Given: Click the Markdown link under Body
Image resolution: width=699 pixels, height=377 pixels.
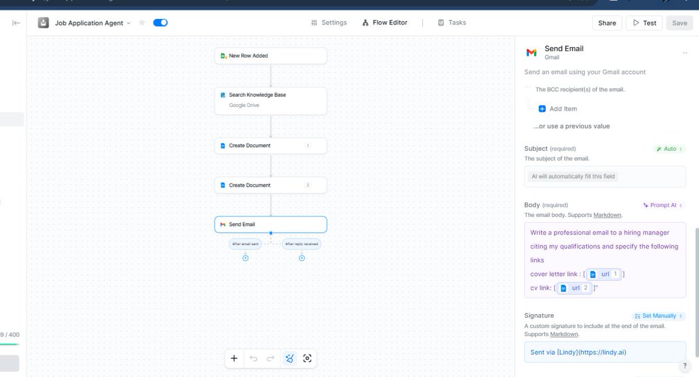Looking at the screenshot, I should pos(608,215).
